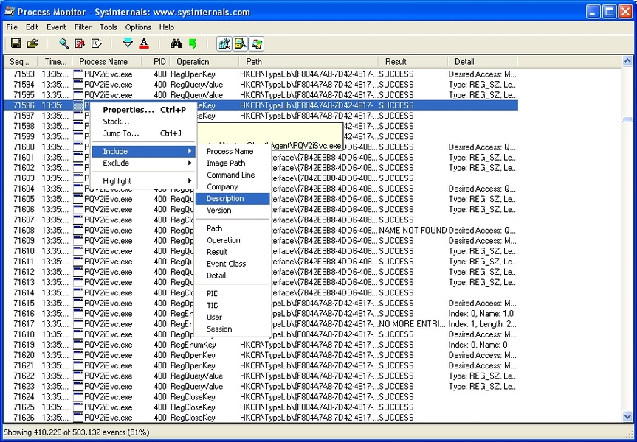Viewport: 637px width, 442px height.
Task: Toggle Show File System Activity button
Action: click(x=241, y=43)
